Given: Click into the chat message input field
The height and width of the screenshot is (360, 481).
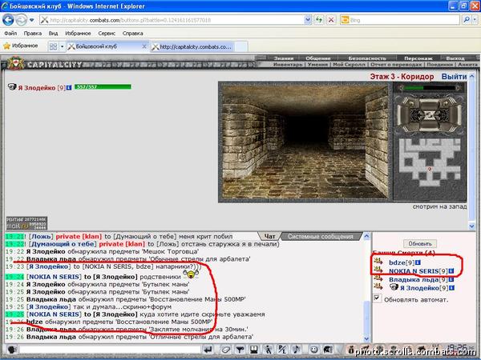Looking at the screenshot, I should click(110, 350).
